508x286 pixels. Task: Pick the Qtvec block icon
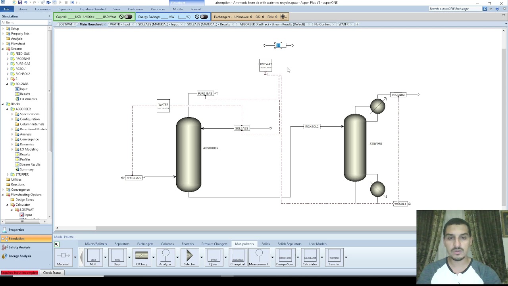[214, 257]
